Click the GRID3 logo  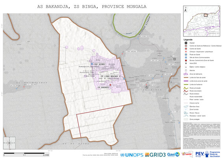pos(156,155)
